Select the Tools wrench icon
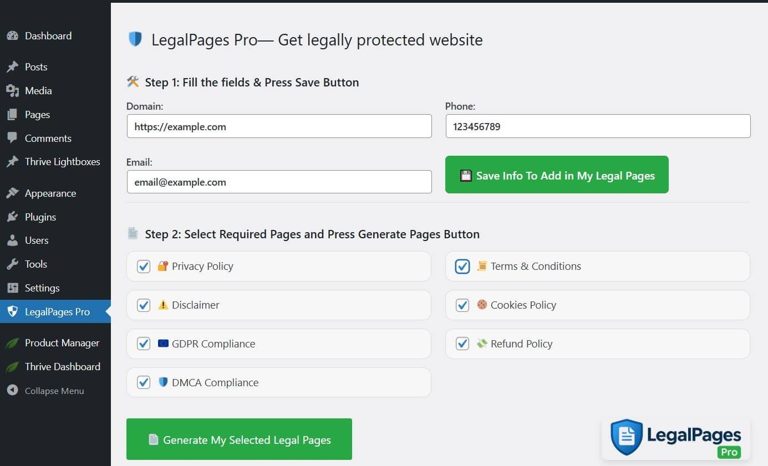 13,264
